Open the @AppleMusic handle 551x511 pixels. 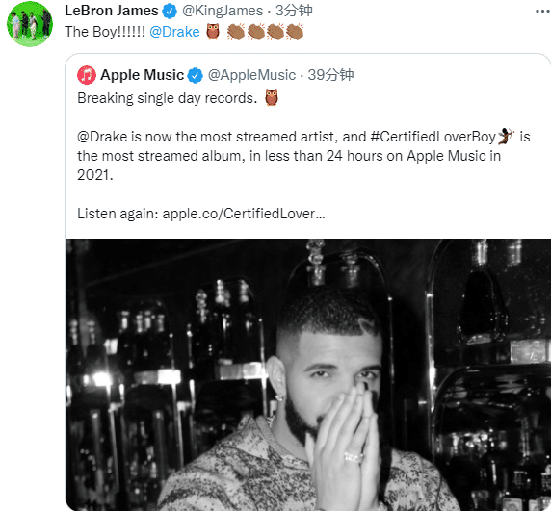click(252, 75)
